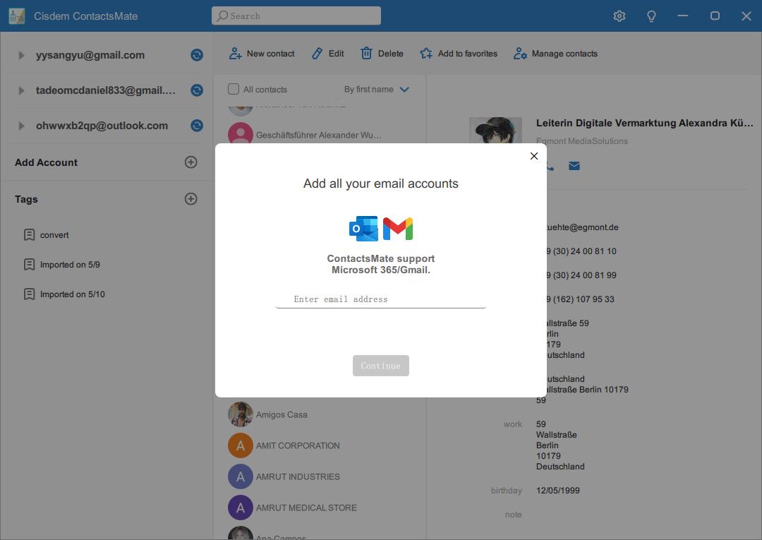Image resolution: width=762 pixels, height=540 pixels.
Task: Click the lightbulb tips icon
Action: click(651, 16)
